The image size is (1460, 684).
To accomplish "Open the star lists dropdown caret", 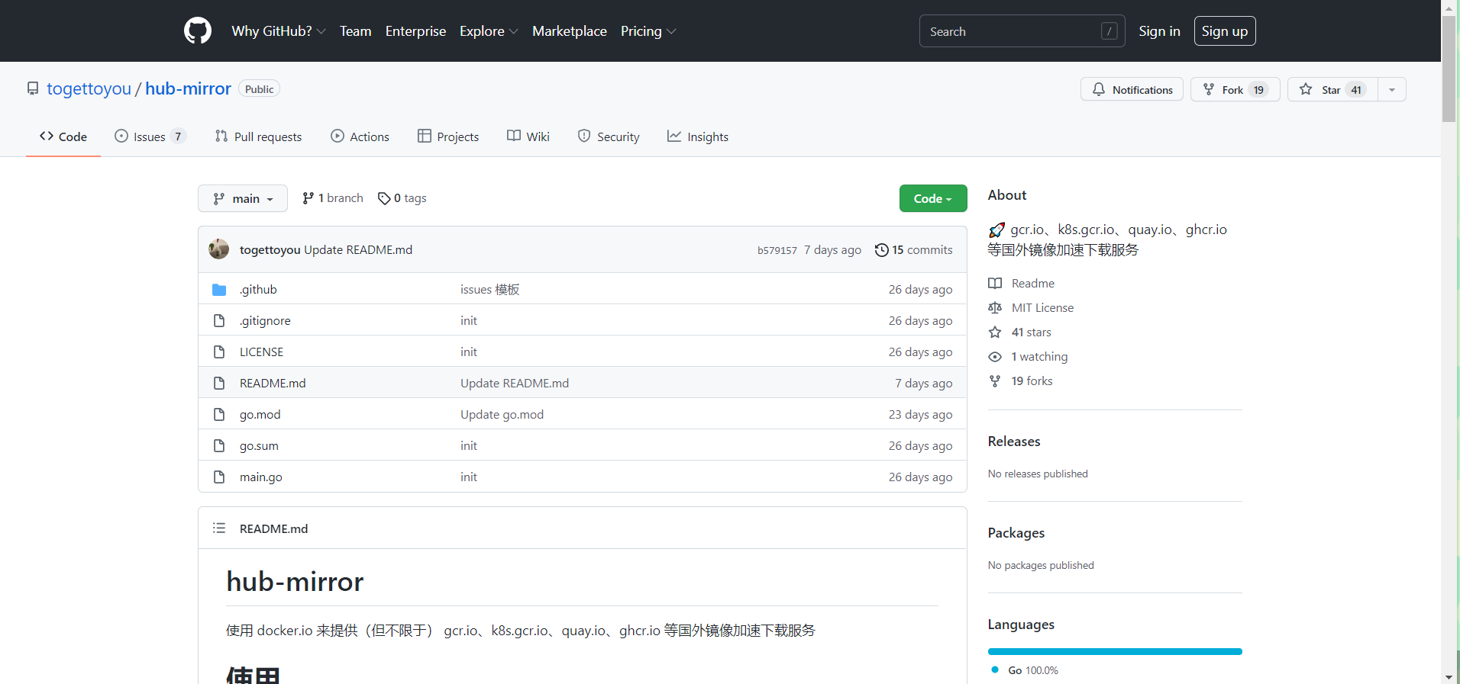I will click(x=1392, y=89).
